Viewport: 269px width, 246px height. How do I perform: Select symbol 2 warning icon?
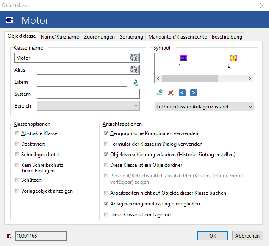pyautogui.click(x=233, y=58)
